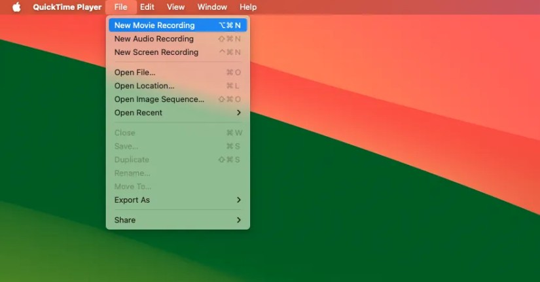Image resolution: width=540 pixels, height=282 pixels.
Task: Pick Open Image Sequence… item
Action: [177, 99]
